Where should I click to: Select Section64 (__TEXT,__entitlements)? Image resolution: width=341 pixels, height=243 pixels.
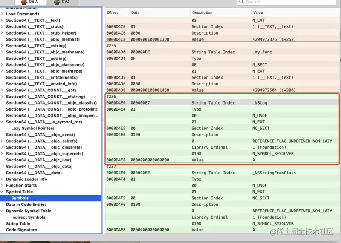pyautogui.click(x=42, y=77)
